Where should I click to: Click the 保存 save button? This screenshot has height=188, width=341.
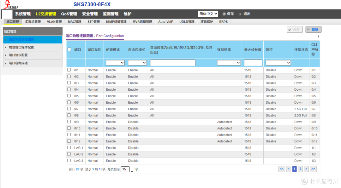(228, 14)
